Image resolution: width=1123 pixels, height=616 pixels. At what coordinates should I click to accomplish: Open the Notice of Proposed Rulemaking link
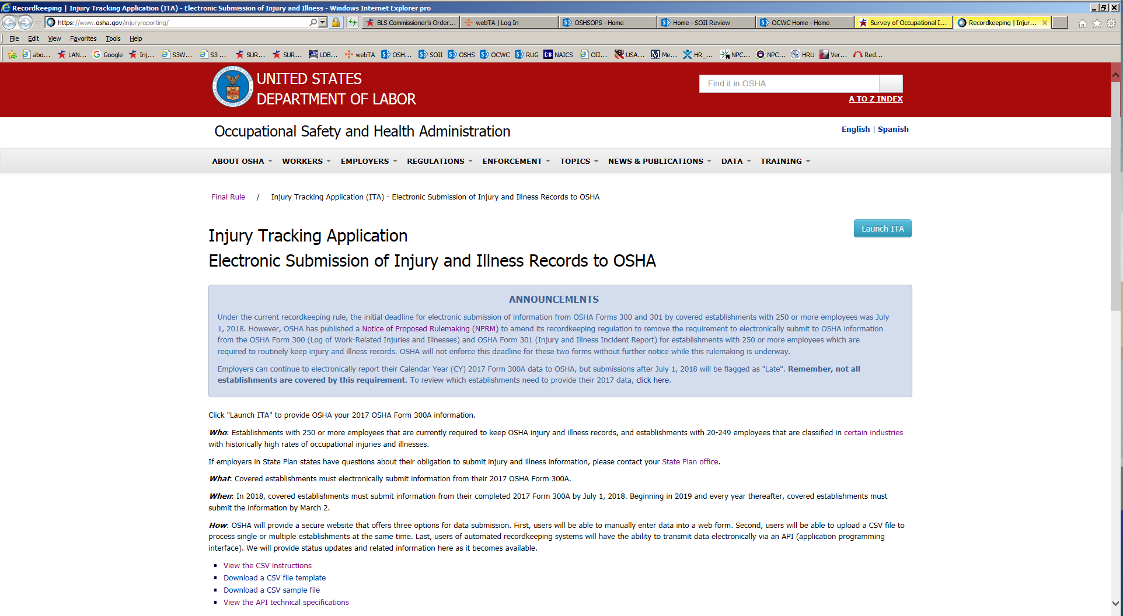430,329
